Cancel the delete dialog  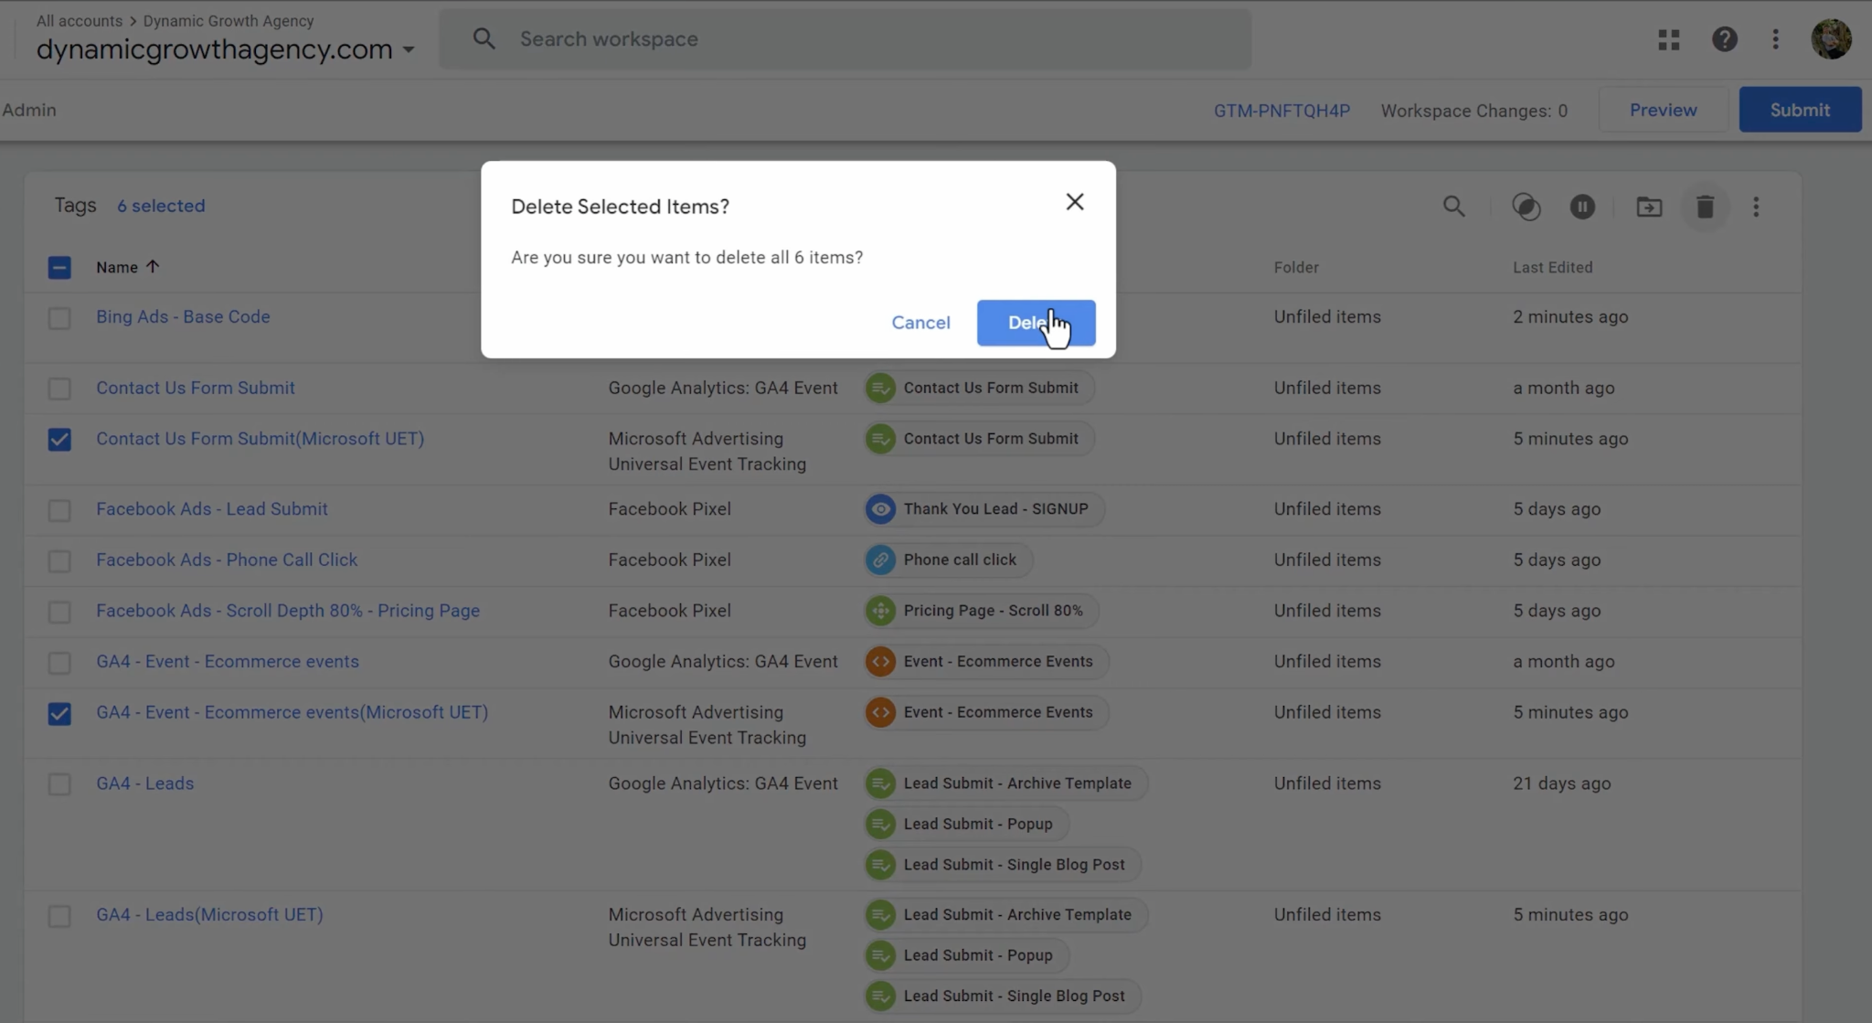coord(920,323)
